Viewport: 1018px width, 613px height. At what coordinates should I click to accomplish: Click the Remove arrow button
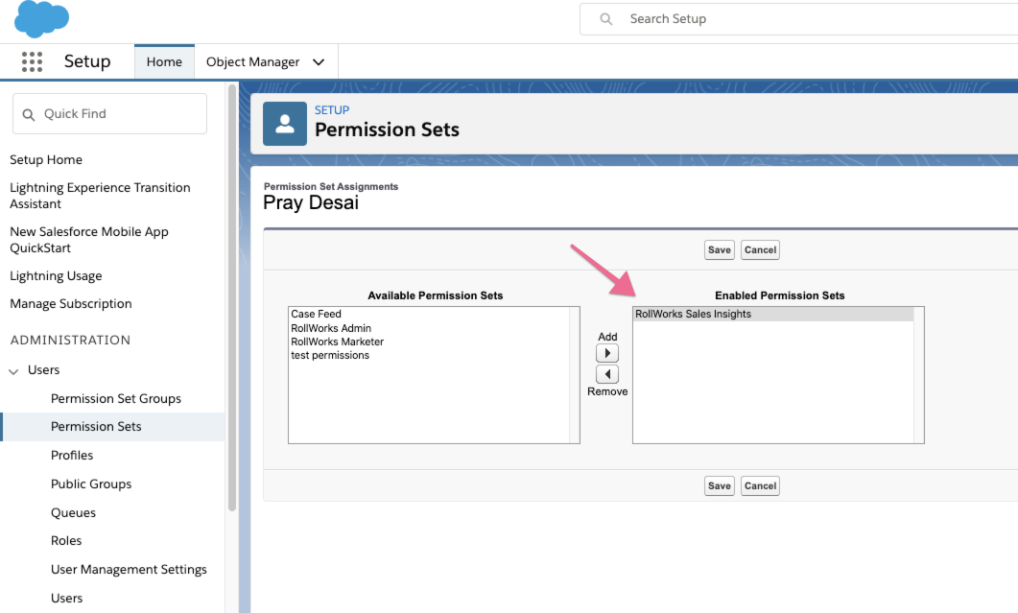coord(607,374)
